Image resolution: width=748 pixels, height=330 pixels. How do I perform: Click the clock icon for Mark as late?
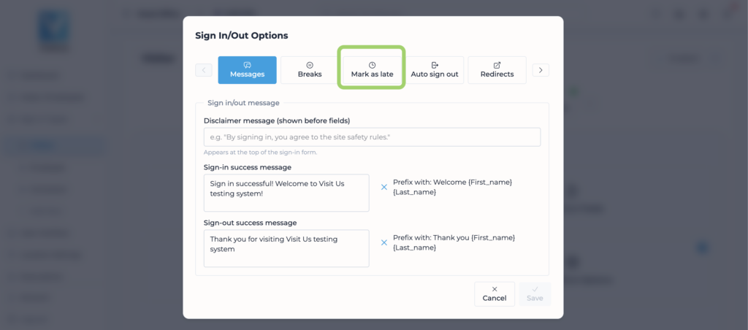click(372, 65)
